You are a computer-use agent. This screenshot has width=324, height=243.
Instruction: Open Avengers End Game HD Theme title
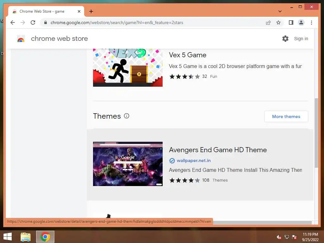218,150
